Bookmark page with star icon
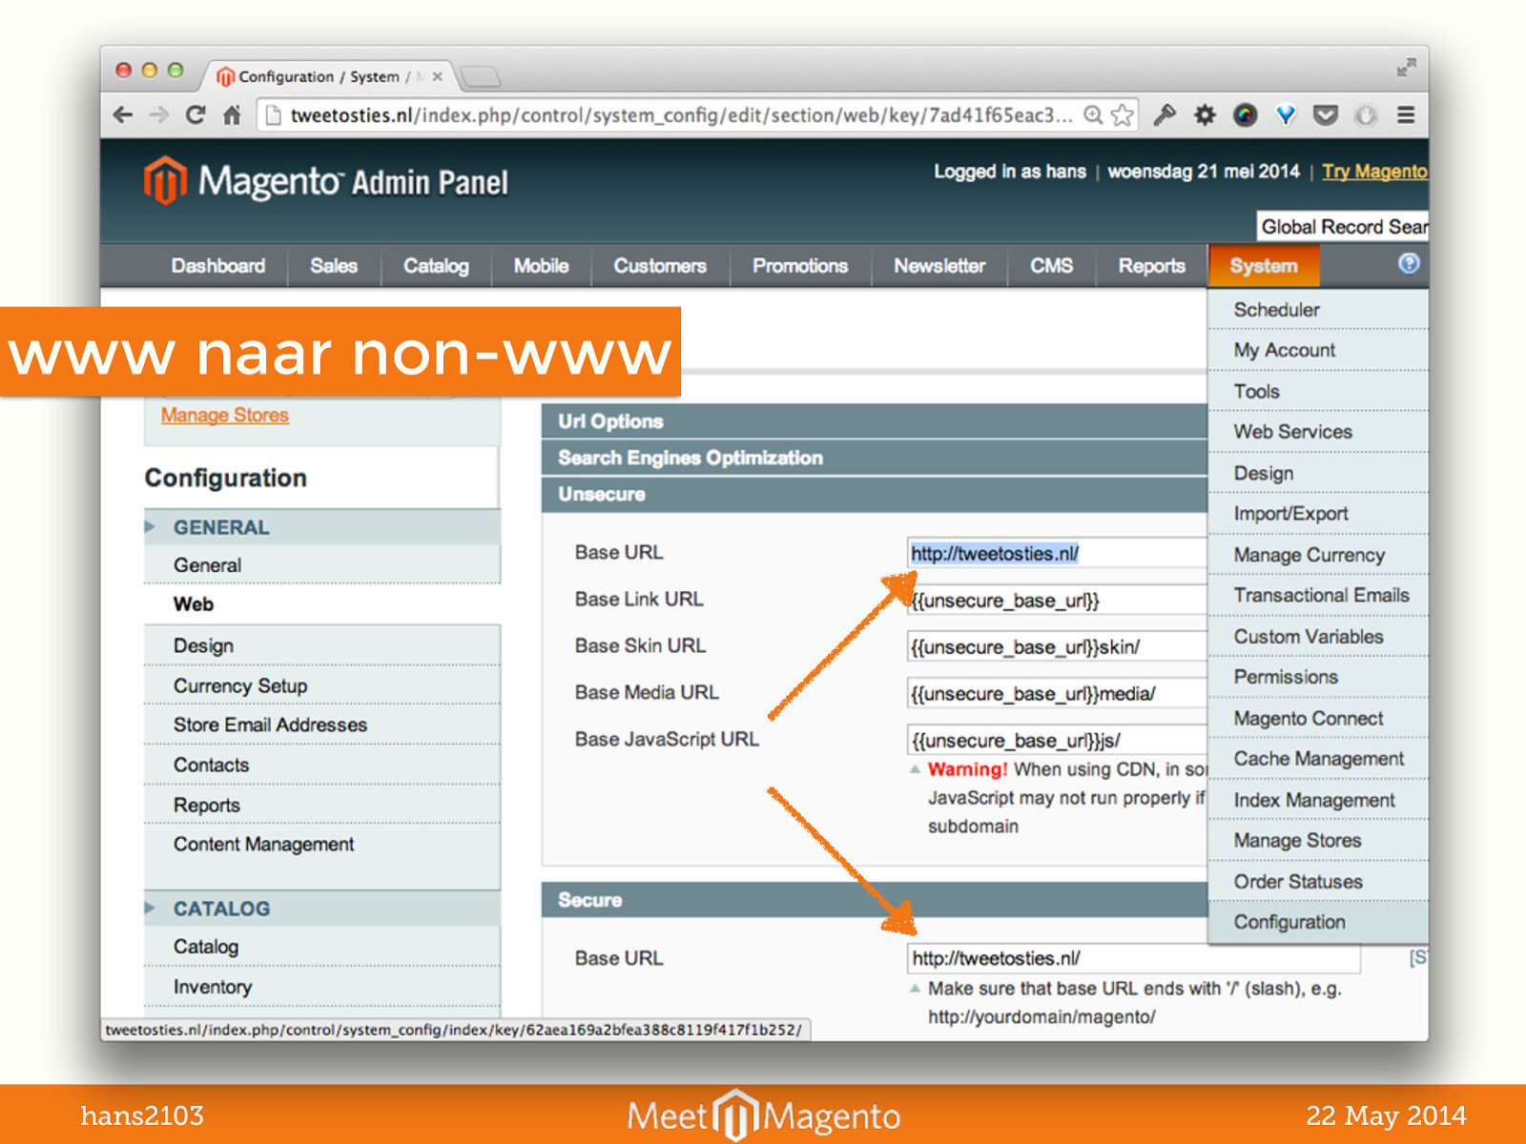1526x1144 pixels. [x=1123, y=115]
